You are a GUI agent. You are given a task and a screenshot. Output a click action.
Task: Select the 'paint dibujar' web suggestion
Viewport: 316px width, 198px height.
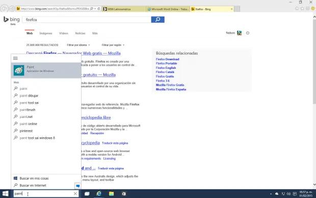29,95
